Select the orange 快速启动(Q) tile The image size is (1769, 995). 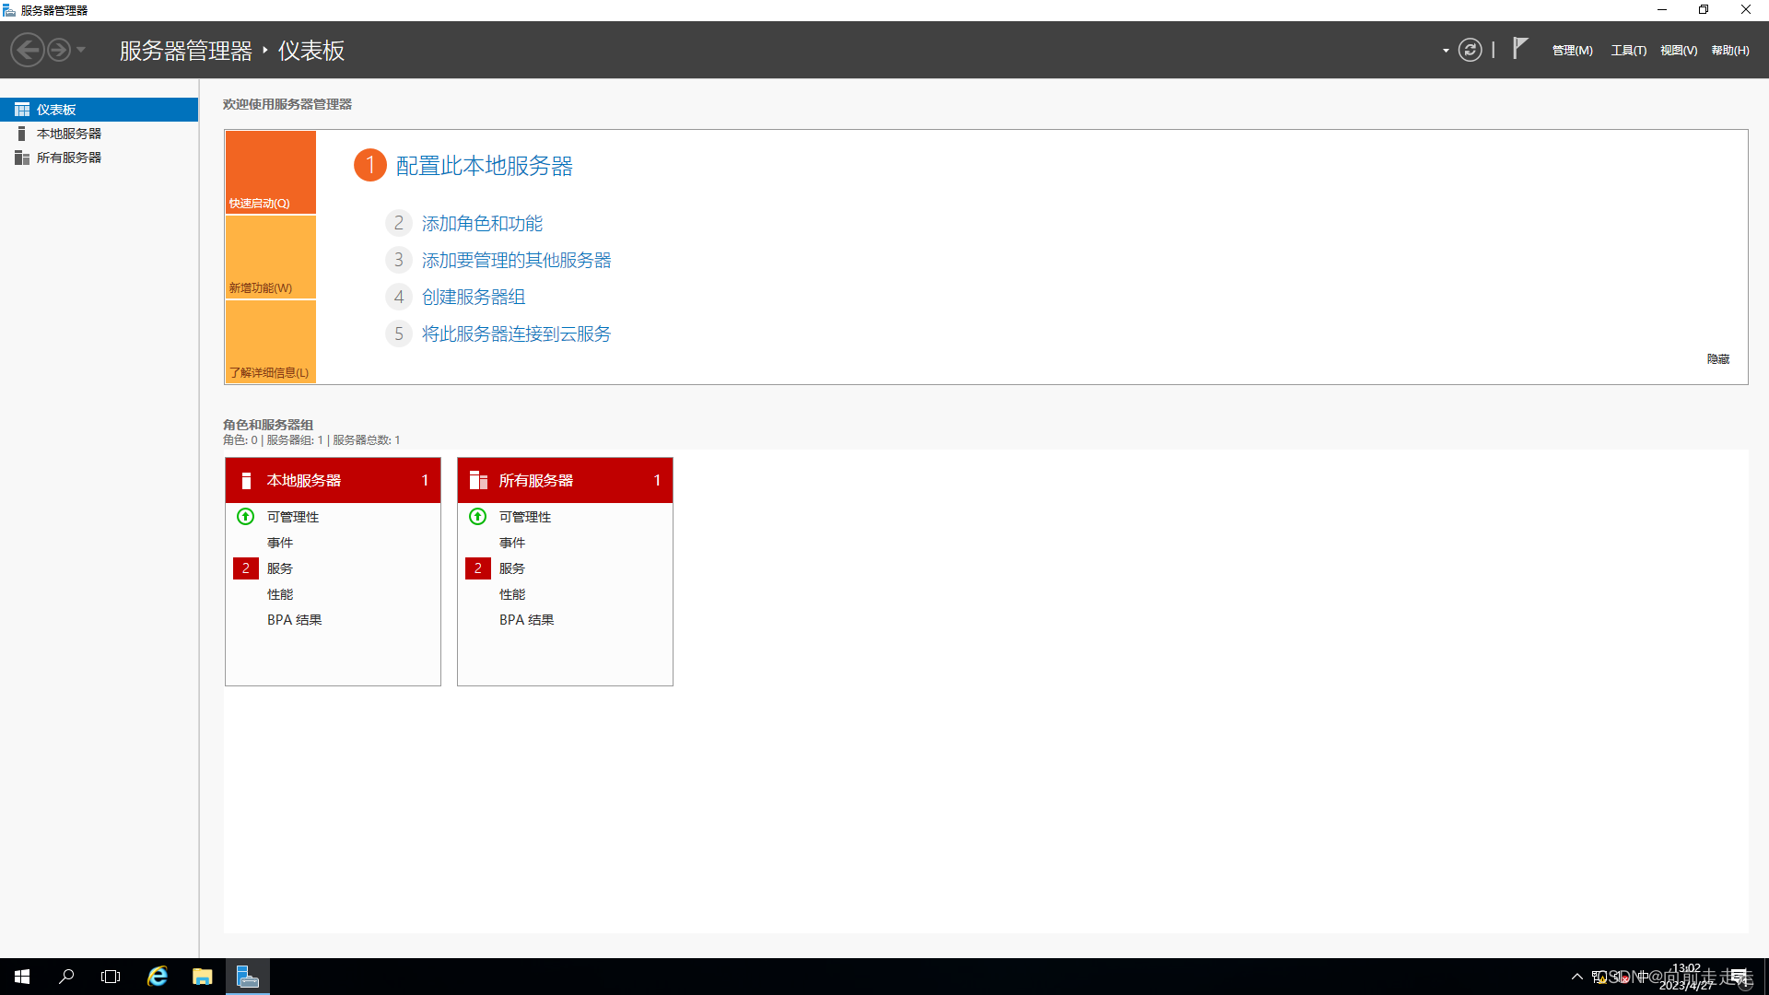pos(271,172)
